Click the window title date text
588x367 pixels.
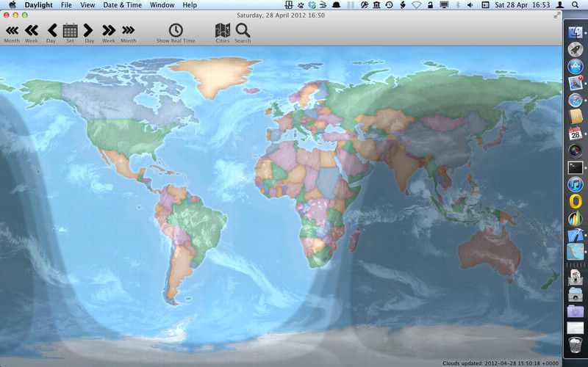point(281,15)
